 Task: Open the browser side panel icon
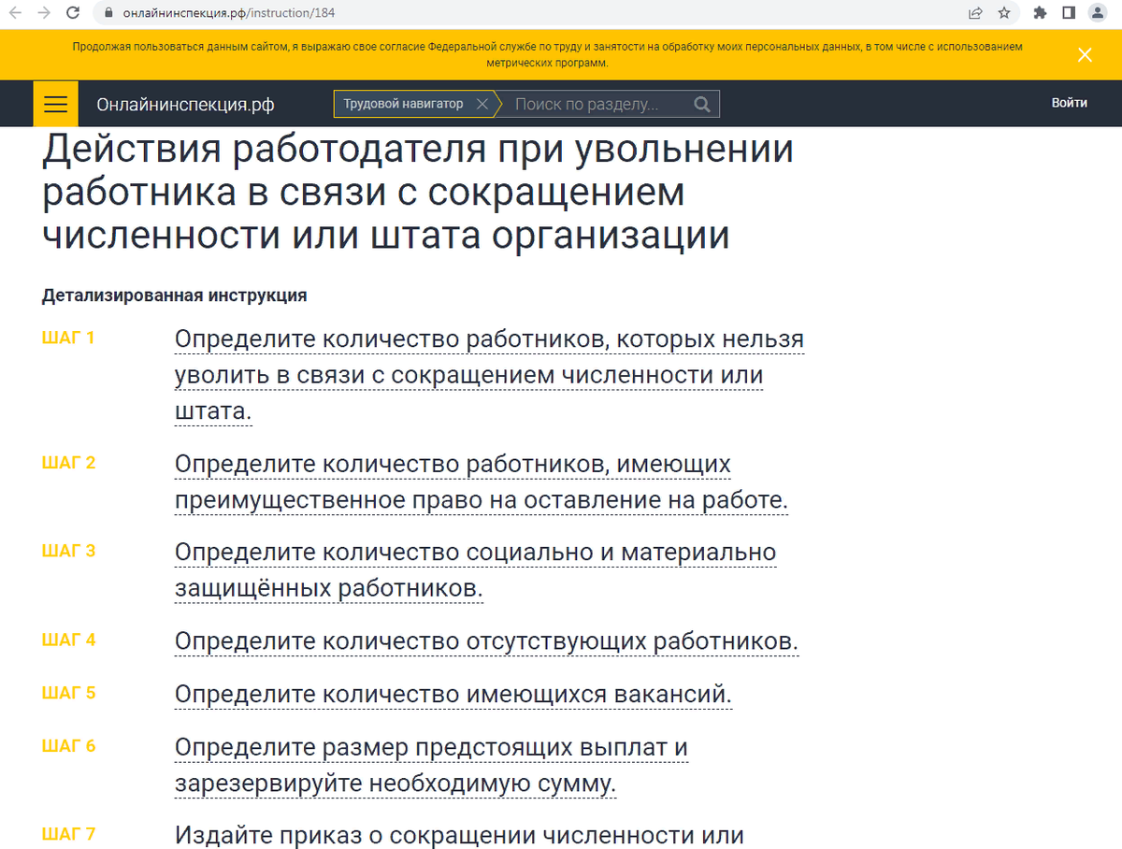[x=1067, y=14]
